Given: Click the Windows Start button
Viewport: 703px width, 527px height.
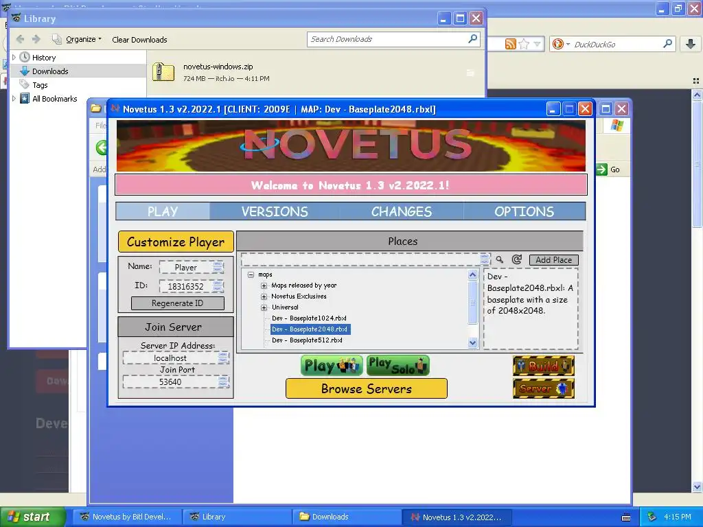Looking at the screenshot, I should coord(32,517).
